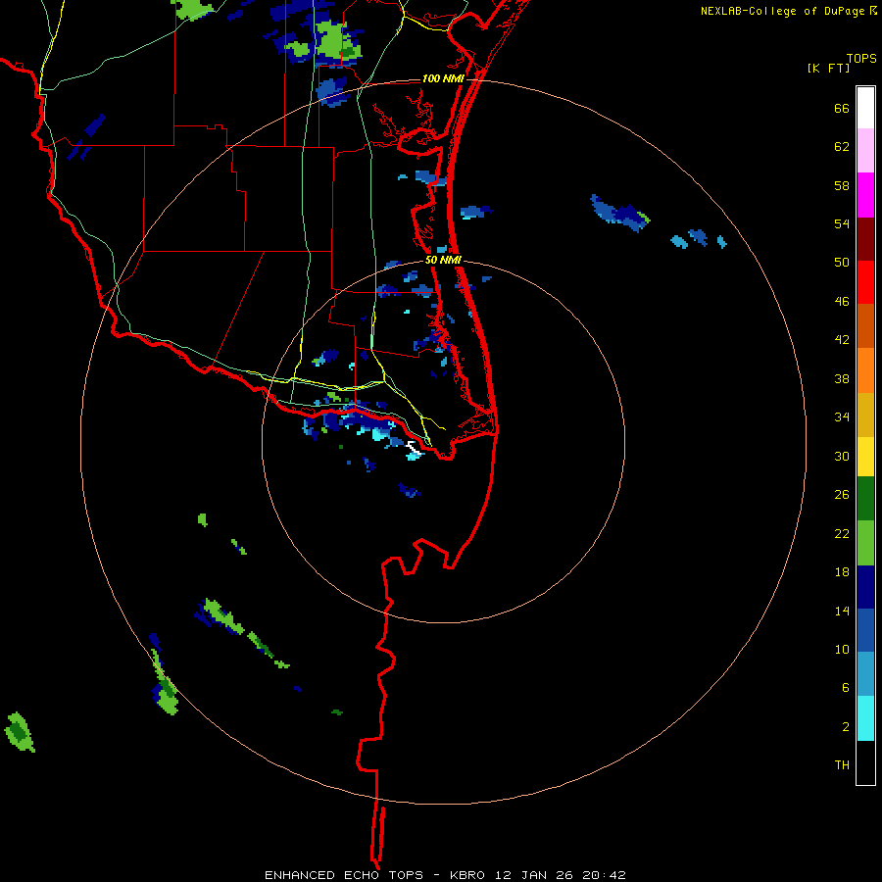Viewport: 882px width, 882px height.
Task: Select the gold 38 kft legend swatch
Action: pos(865,415)
